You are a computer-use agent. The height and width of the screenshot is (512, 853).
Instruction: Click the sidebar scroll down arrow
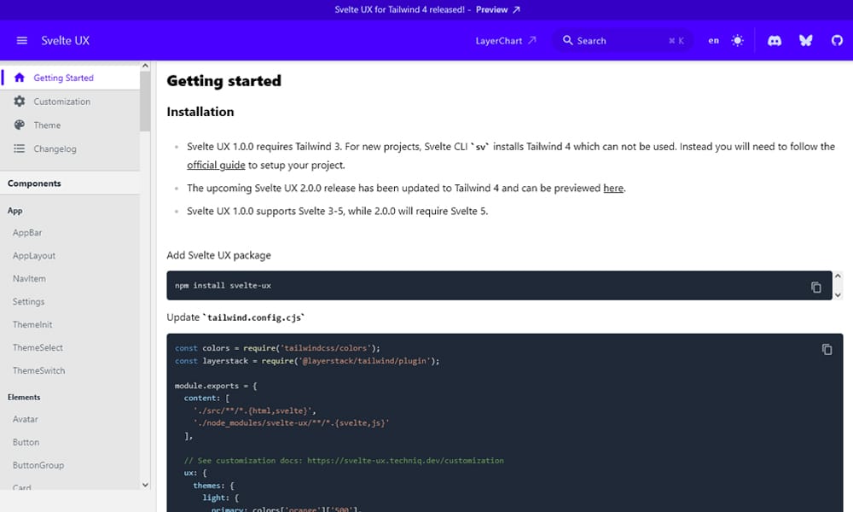[x=145, y=485]
